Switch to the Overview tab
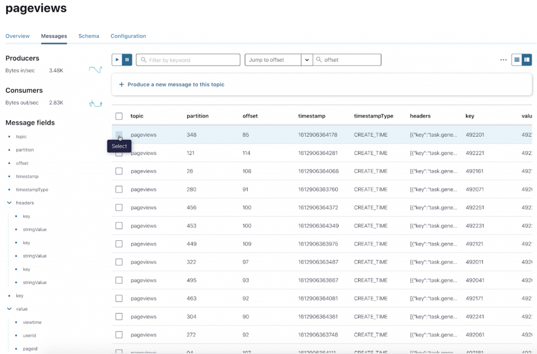 coord(17,36)
